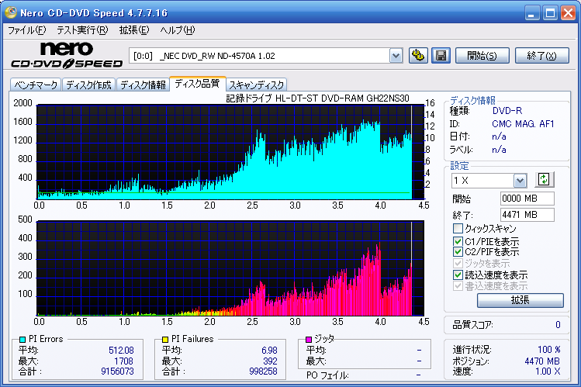The image size is (581, 387).
Task: Click the yellow PI Failures legend swatch
Action: (165, 339)
